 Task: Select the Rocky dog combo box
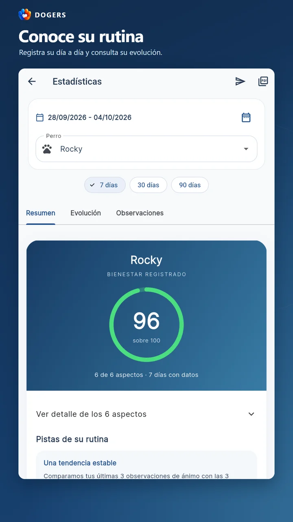(x=146, y=149)
